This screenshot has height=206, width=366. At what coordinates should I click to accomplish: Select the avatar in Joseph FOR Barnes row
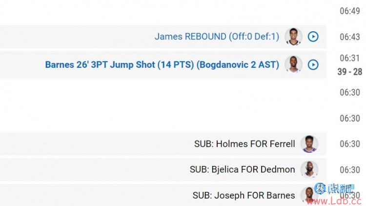309,195
